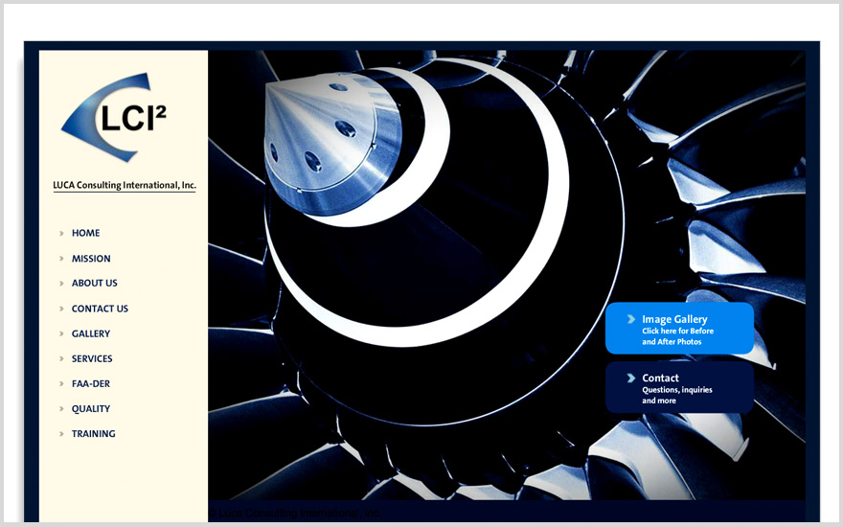Open the HOME page in the sidebar
Viewport: 843px width, 527px height.
(x=85, y=233)
